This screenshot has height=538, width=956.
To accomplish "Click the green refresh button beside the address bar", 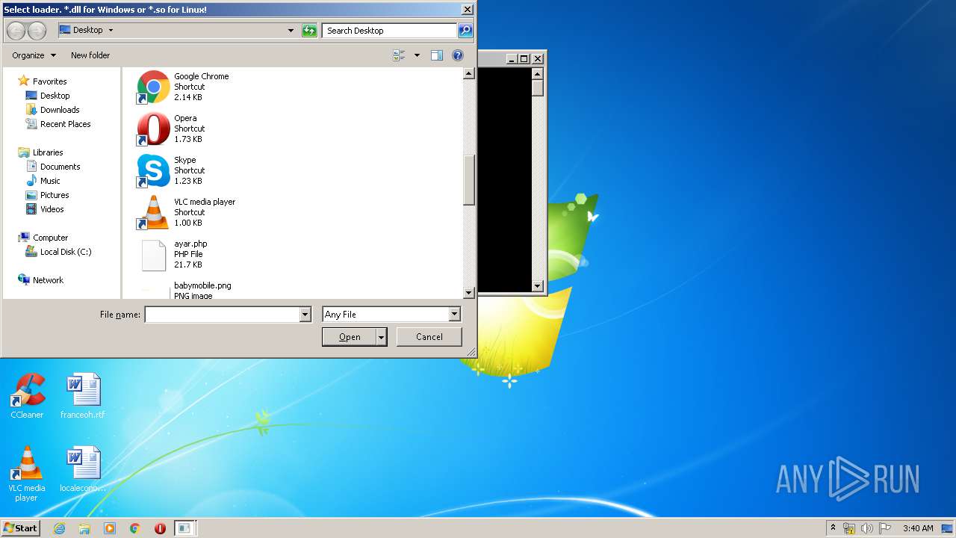I will coord(309,31).
